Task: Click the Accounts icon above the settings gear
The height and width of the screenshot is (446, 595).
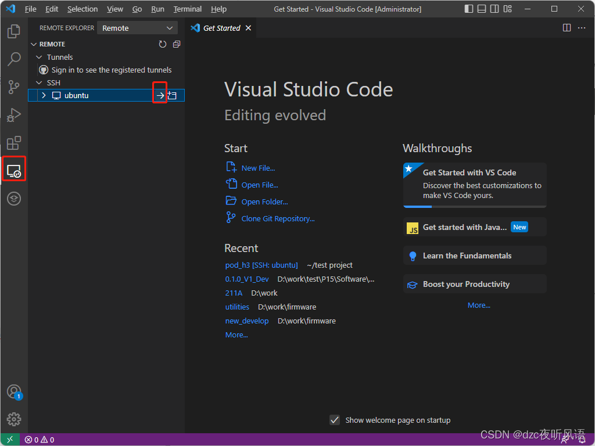Action: [x=13, y=392]
